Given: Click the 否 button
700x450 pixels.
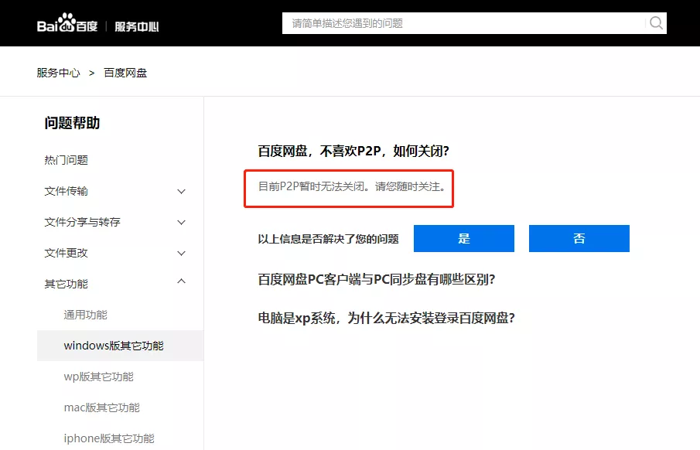Looking at the screenshot, I should tap(579, 238).
